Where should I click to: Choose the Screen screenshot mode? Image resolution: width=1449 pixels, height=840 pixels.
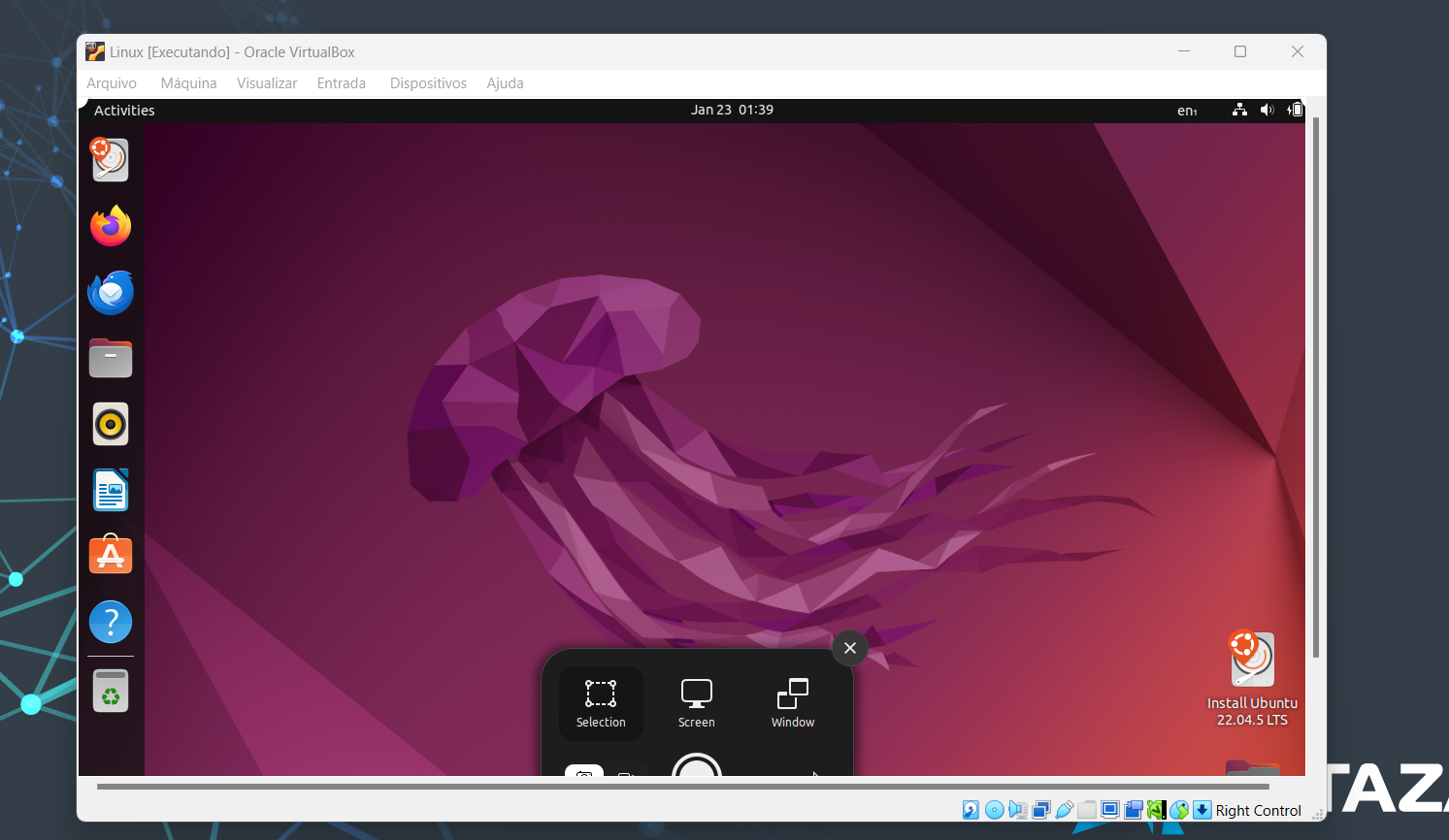click(697, 703)
